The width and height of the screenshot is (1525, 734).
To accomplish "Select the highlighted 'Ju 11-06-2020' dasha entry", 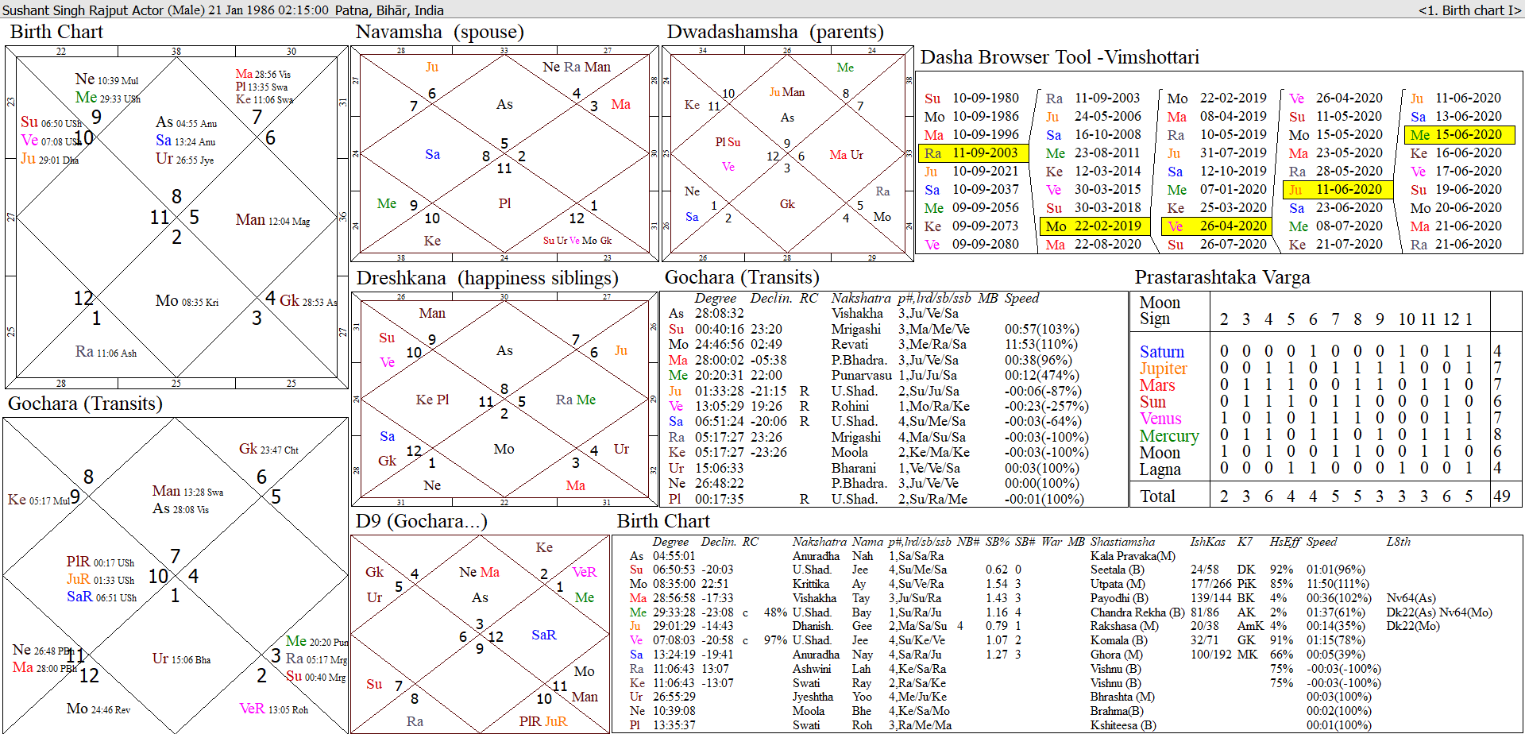I will tap(1338, 190).
